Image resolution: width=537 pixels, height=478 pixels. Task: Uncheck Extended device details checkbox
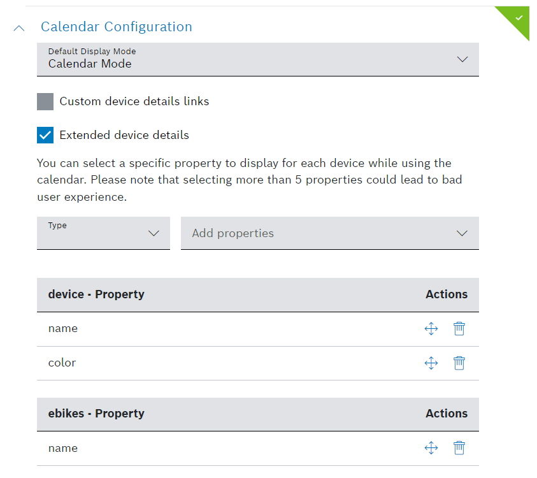(x=45, y=135)
